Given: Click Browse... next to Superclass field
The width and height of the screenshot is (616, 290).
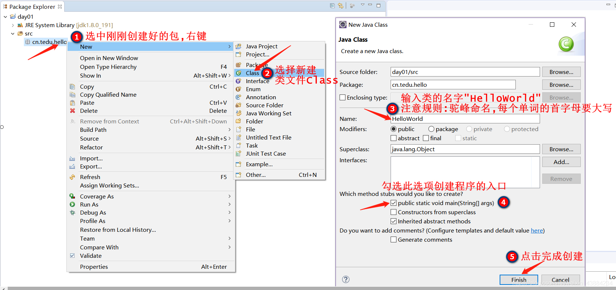Looking at the screenshot, I should [x=561, y=149].
